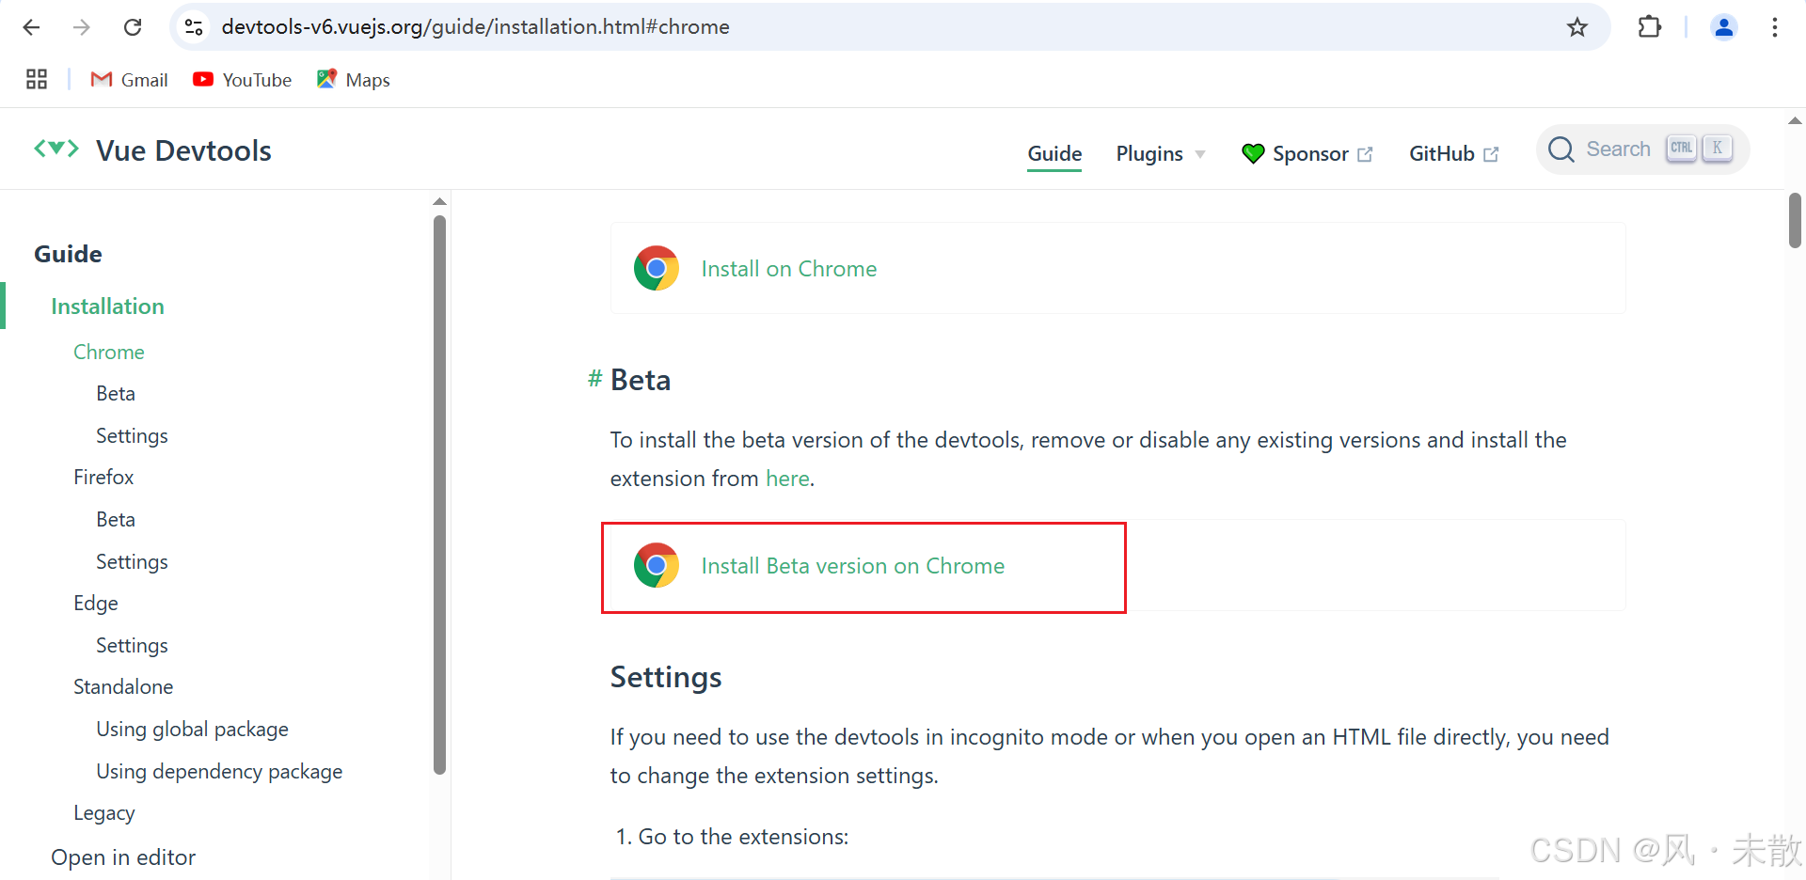Open the YouTube bookmark
This screenshot has height=880, width=1806.
click(242, 79)
